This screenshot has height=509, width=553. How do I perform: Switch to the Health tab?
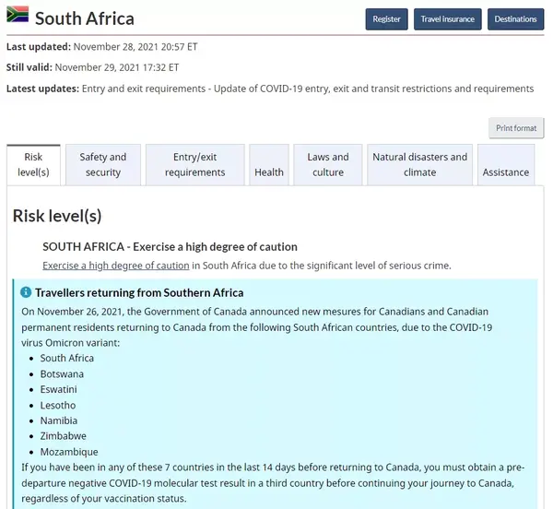point(269,172)
